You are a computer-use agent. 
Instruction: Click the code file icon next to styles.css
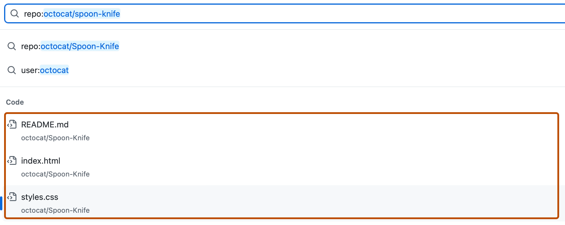tap(12, 197)
